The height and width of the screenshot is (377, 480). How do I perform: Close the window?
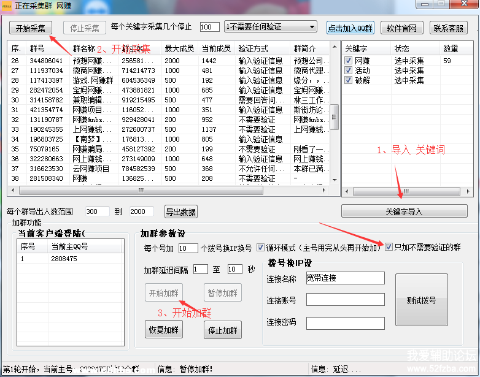[465, 4]
